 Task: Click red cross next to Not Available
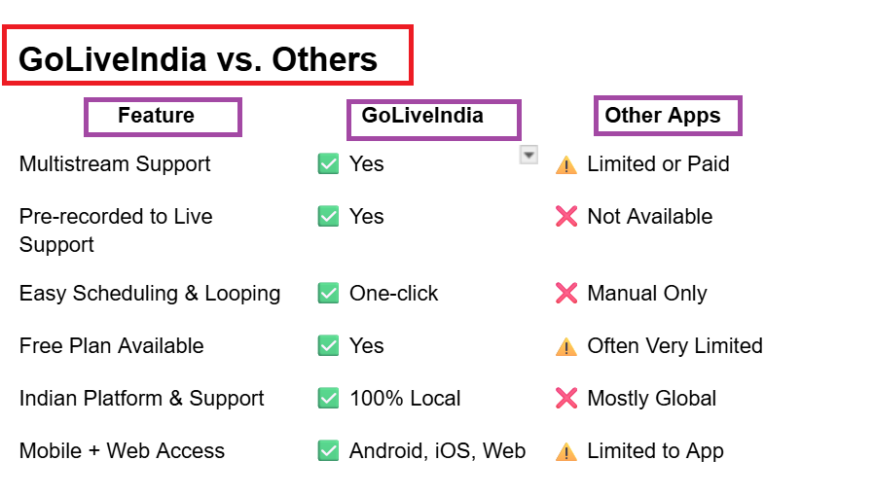pos(566,217)
